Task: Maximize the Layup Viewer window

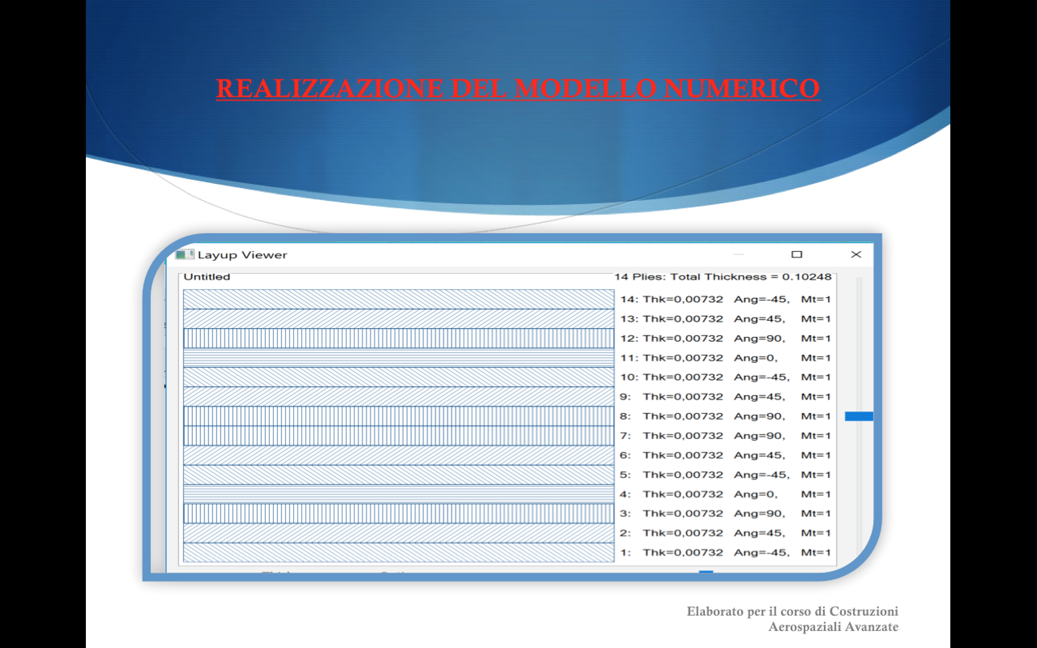Action: point(797,255)
